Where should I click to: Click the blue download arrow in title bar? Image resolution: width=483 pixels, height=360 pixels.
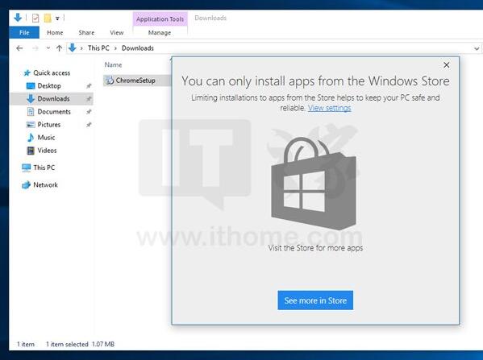click(18, 18)
